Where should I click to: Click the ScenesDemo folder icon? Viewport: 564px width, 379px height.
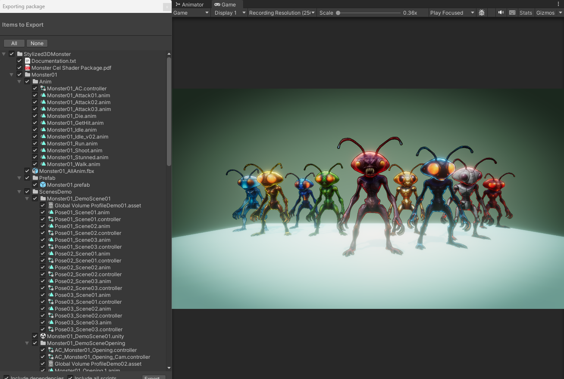(35, 192)
